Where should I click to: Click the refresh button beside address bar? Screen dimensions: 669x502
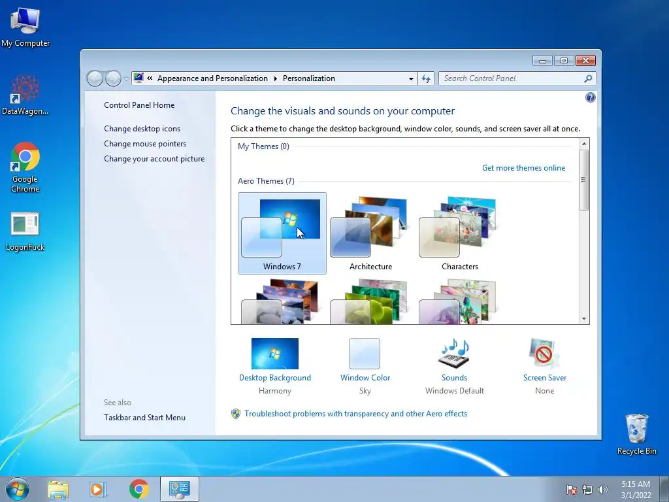click(426, 78)
